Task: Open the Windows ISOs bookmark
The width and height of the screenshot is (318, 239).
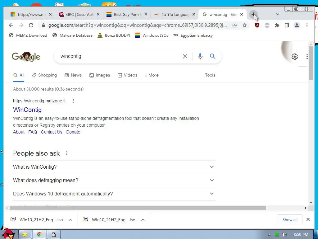Action: coord(152,35)
